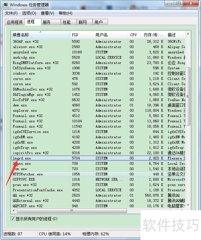Toggle 显示所有用户的进程 checkbox

(13, 219)
